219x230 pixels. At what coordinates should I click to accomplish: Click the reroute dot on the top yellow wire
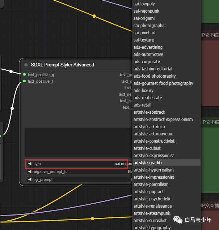click(x=94, y=16)
